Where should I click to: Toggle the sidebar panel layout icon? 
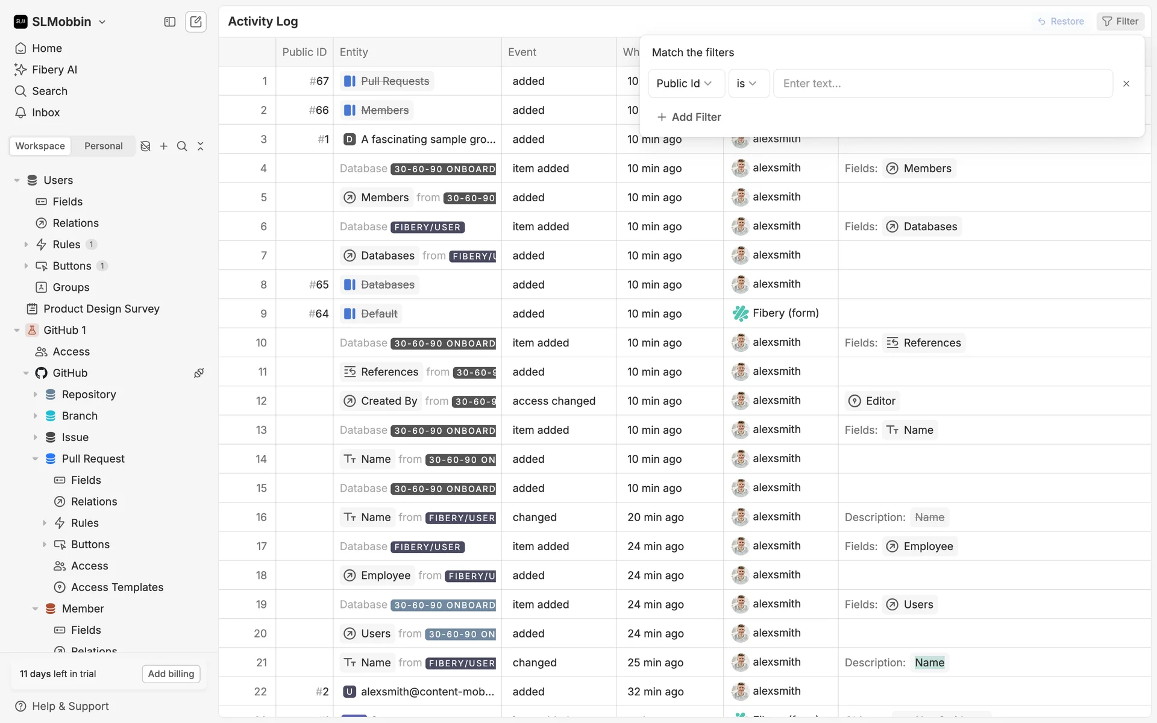pyautogui.click(x=170, y=22)
